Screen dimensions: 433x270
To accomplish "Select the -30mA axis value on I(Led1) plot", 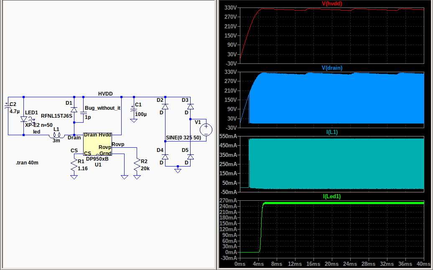I will [228, 258].
